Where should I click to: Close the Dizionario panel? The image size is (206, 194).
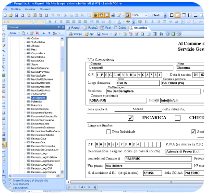click(63, 27)
